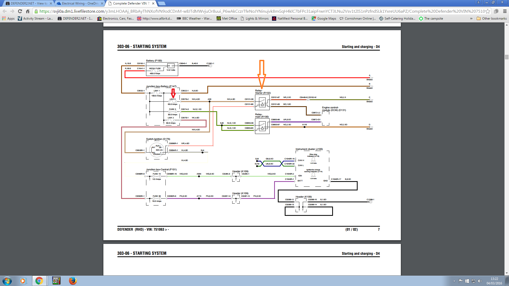Click the MEGA FUSE label

155,69
